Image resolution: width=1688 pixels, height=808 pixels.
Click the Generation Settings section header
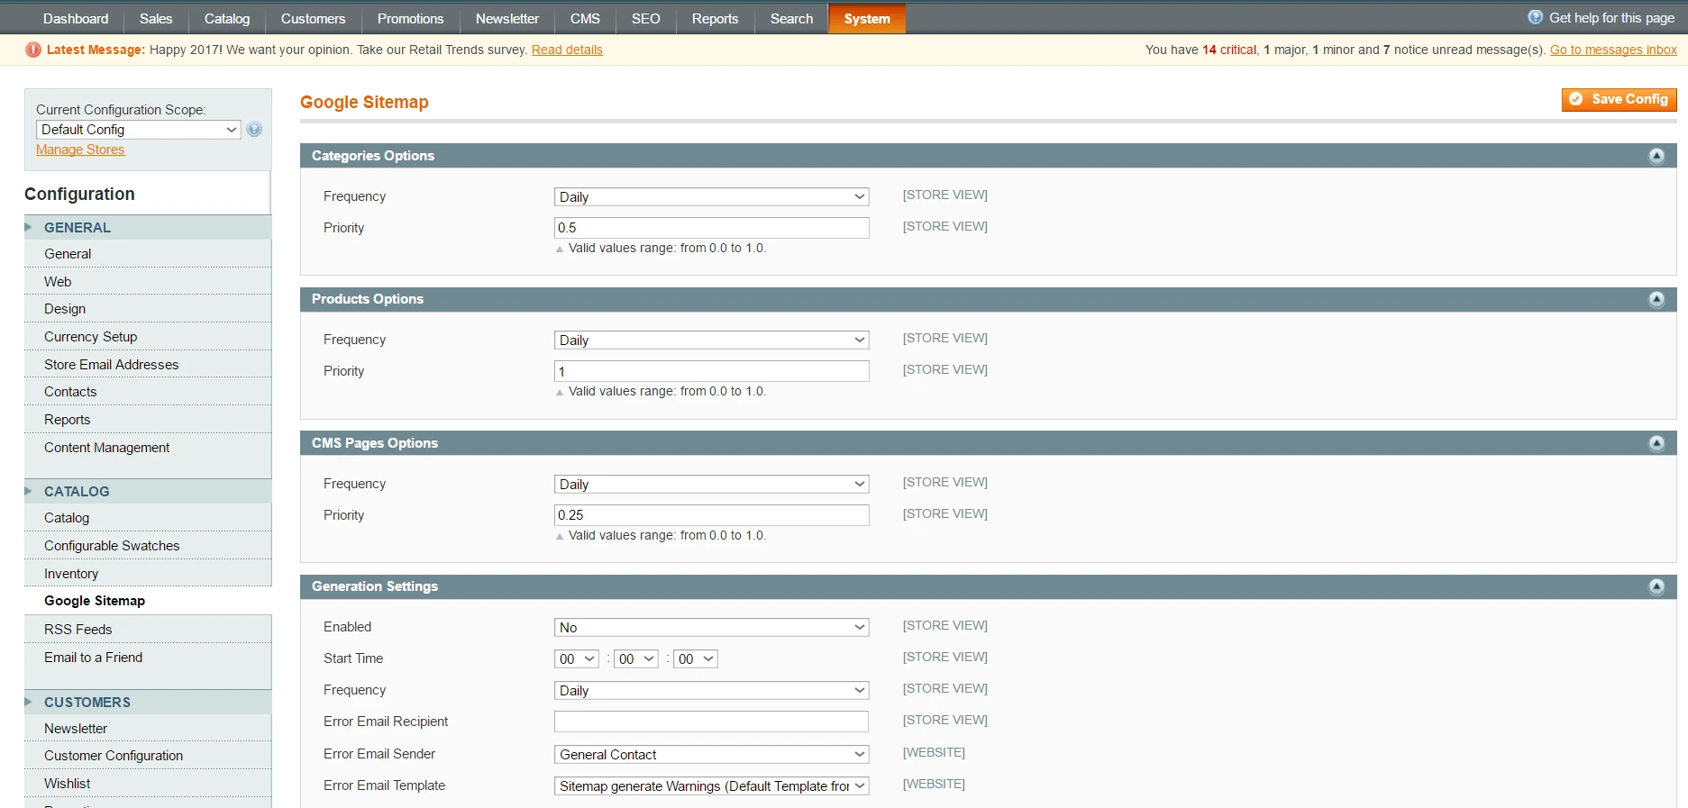point(988,586)
